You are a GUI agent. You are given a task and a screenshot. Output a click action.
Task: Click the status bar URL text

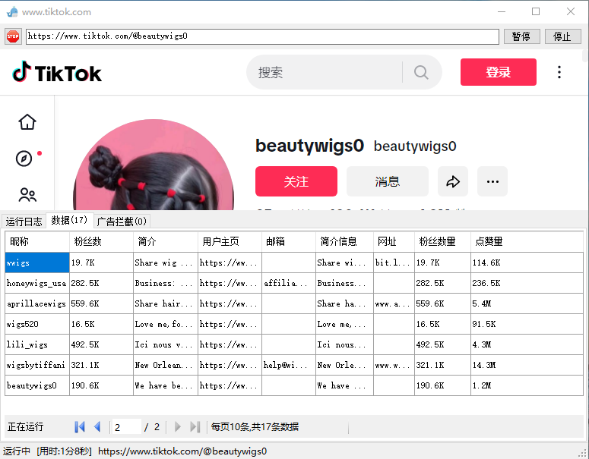(182, 451)
